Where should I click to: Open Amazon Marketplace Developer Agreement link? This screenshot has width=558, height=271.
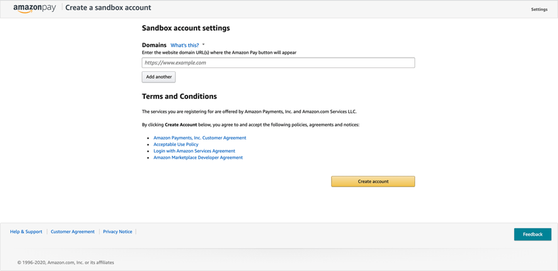pyautogui.click(x=198, y=158)
